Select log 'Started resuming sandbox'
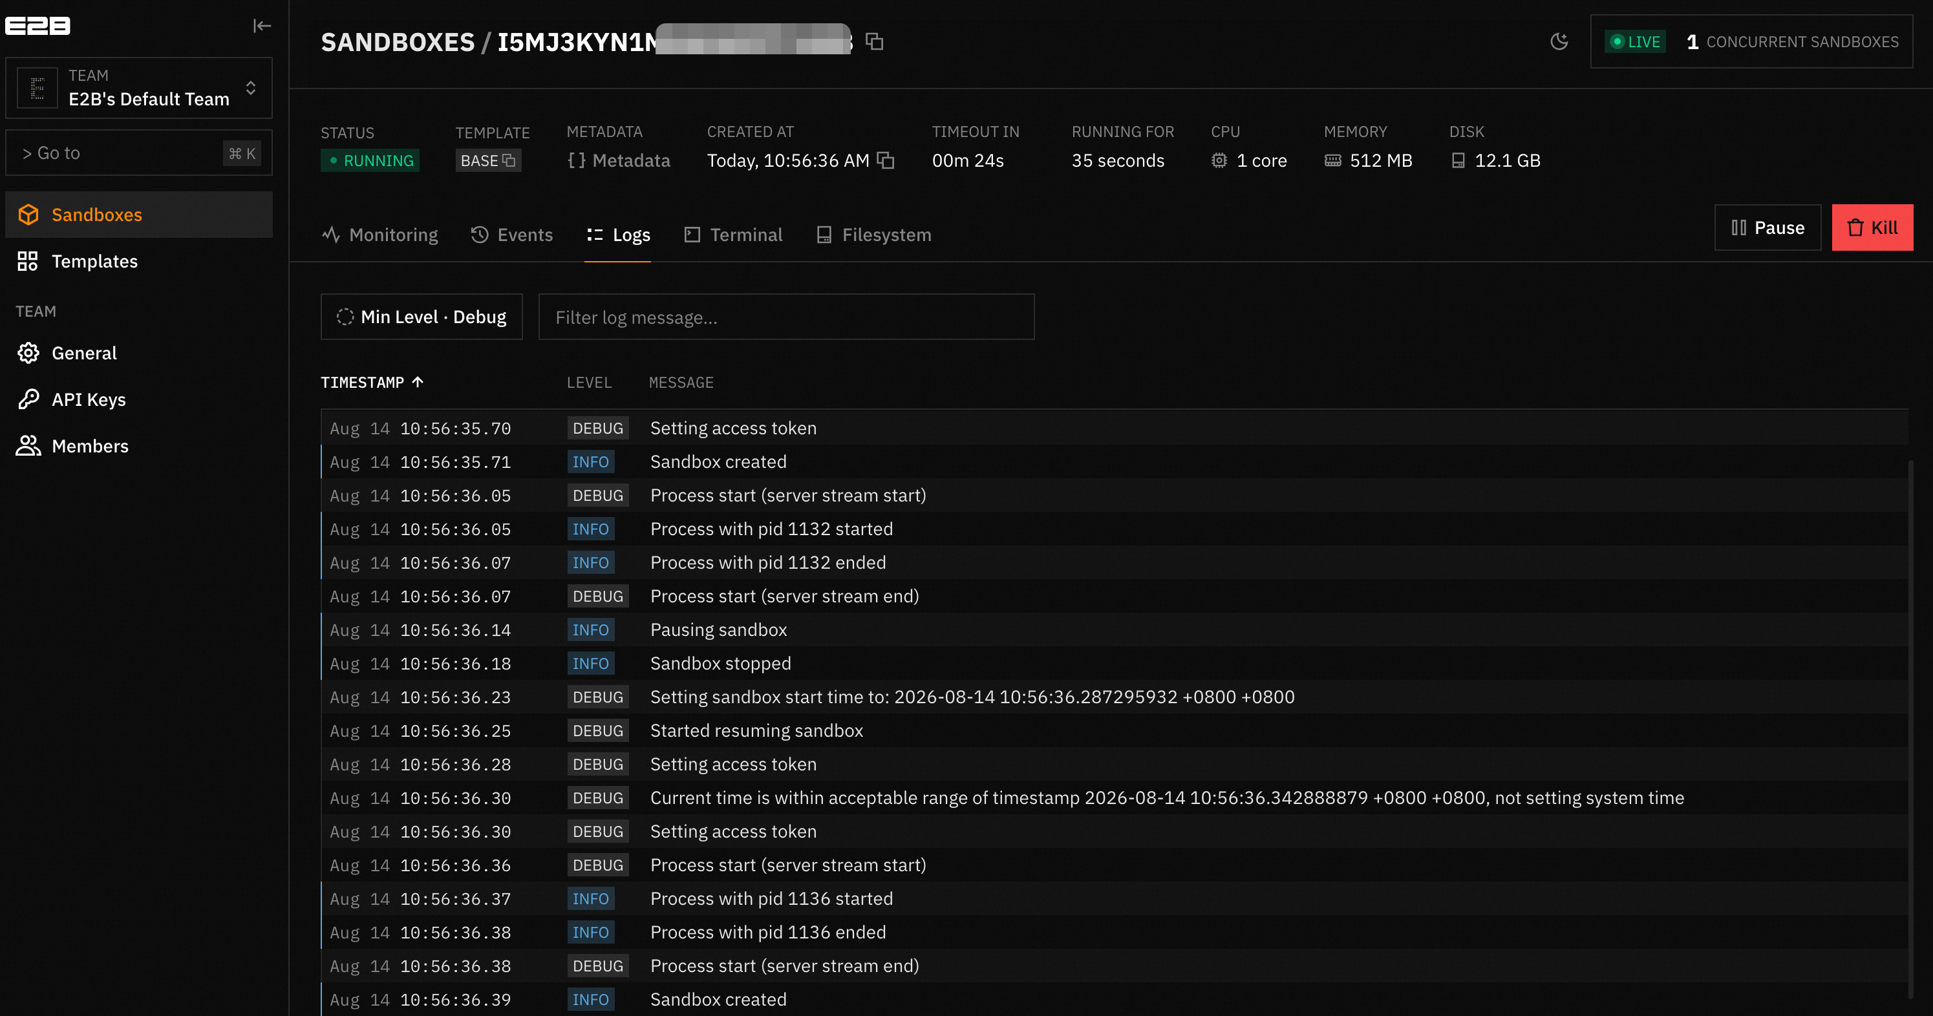The height and width of the screenshot is (1016, 1933). coord(1115,731)
